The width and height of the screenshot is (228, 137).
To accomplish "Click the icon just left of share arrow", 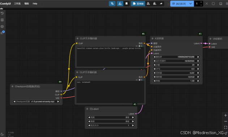I will tap(155, 4).
